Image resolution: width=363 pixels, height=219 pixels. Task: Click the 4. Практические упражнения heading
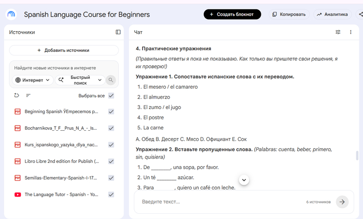point(173,49)
